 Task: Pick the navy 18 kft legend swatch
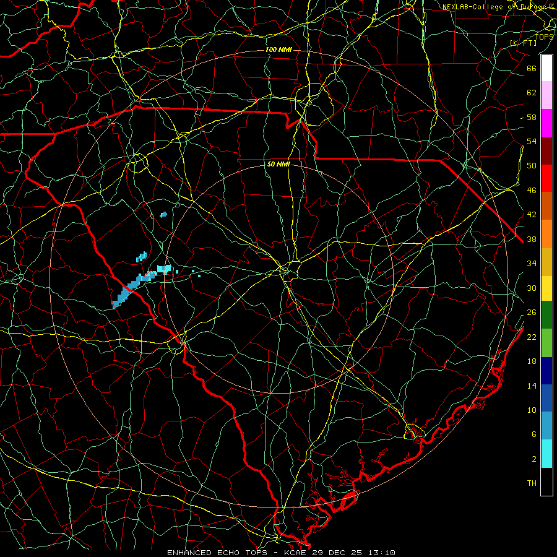(x=546, y=371)
